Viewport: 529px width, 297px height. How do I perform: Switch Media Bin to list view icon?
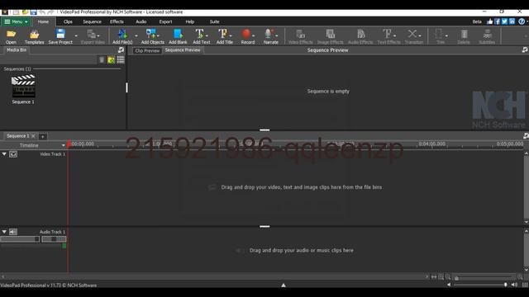[x=121, y=60]
